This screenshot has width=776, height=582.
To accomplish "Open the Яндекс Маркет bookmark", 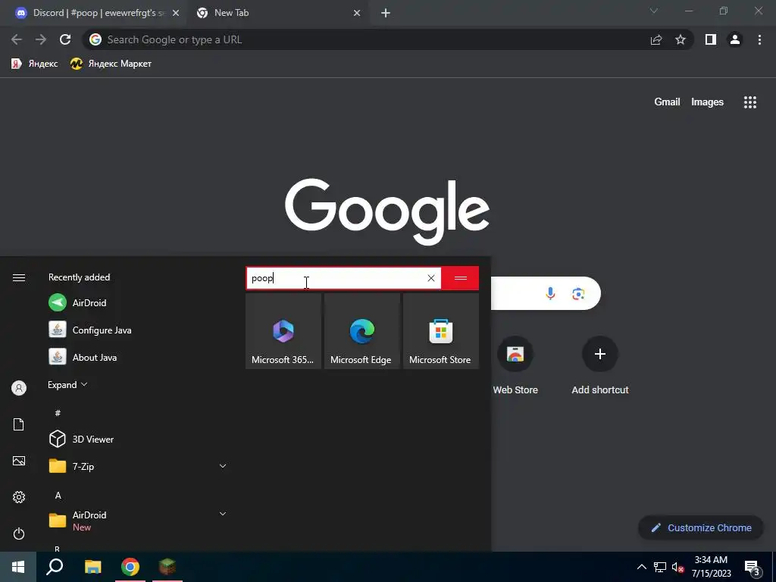I will pos(111,64).
